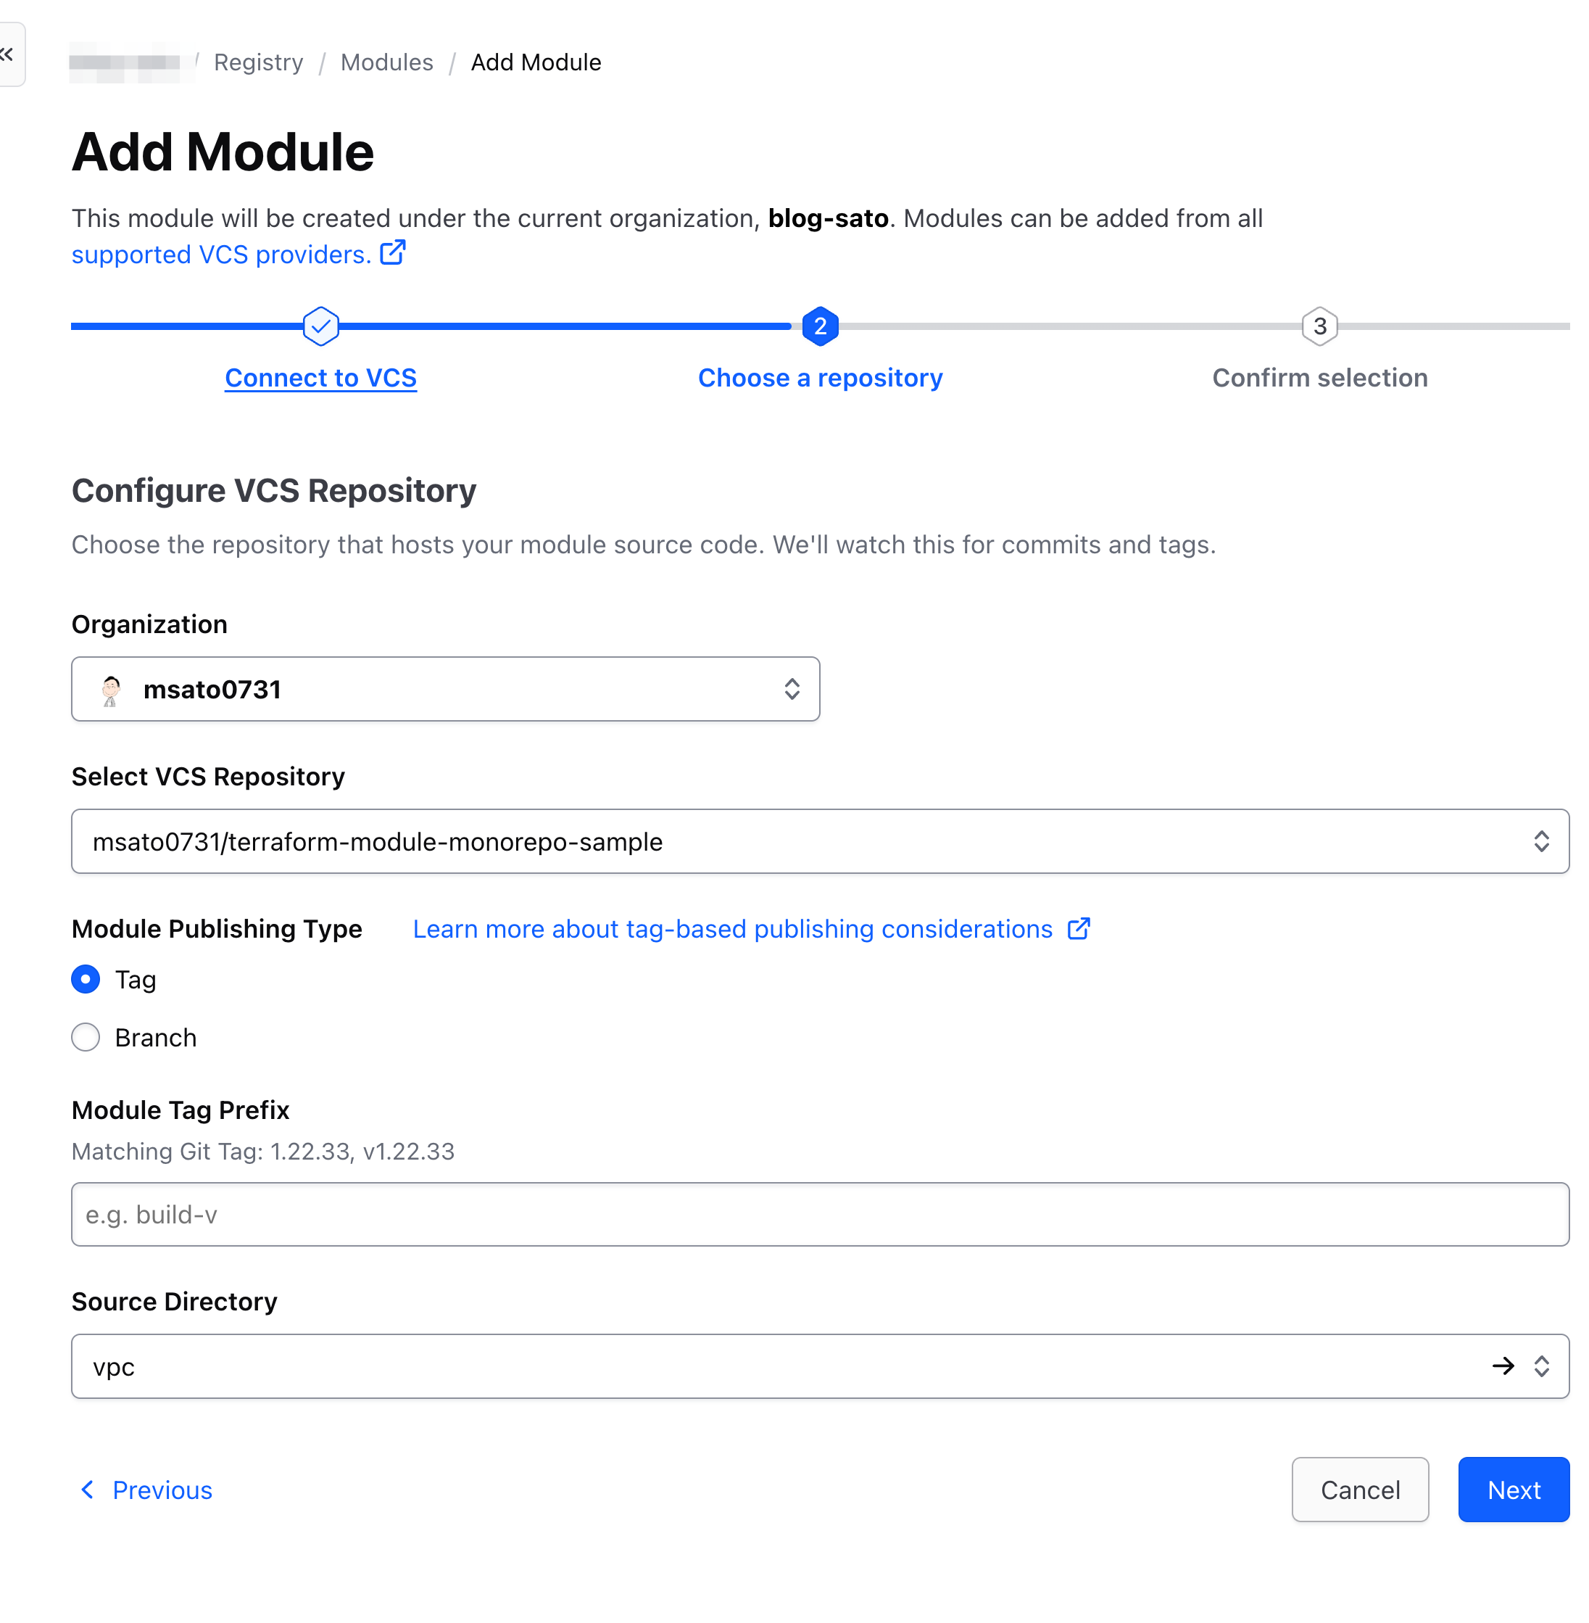1589x1623 pixels.
Task: Open the Connect to VCS link
Action: tap(320, 377)
